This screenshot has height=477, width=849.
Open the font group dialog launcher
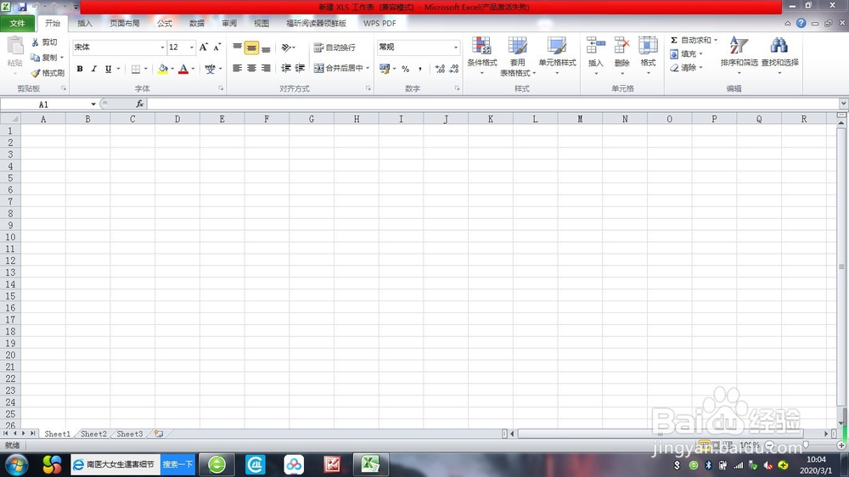click(221, 88)
